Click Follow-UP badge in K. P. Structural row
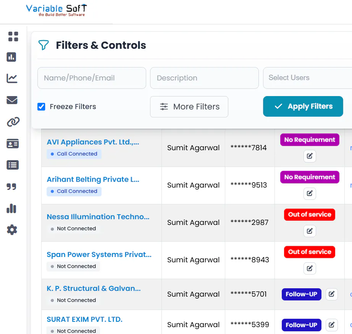Image resolution: width=352 pixels, height=334 pixels. point(301,294)
